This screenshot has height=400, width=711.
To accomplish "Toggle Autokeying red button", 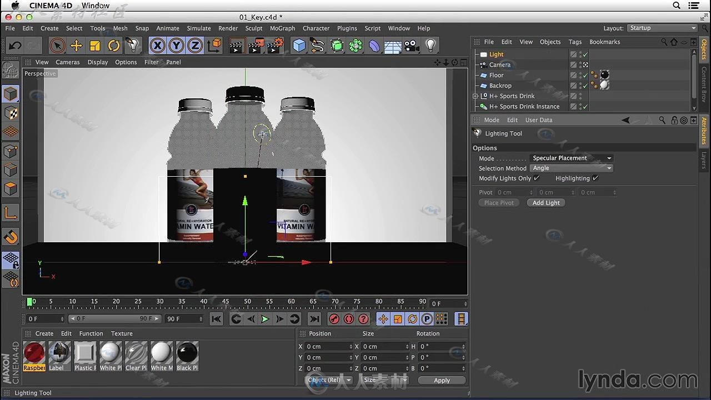I will pyautogui.click(x=349, y=319).
